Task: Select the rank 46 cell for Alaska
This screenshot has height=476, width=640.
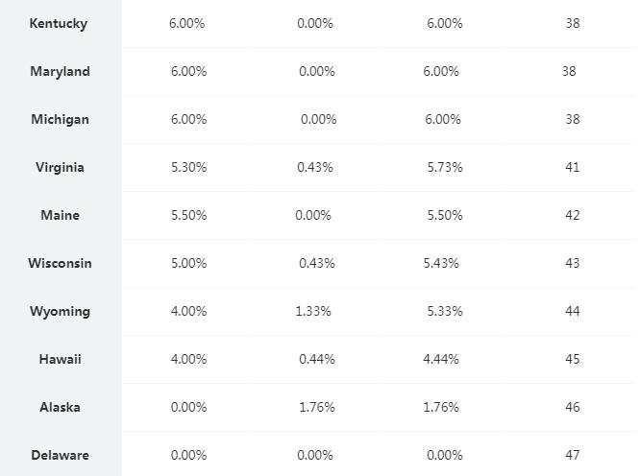Action: [573, 408]
